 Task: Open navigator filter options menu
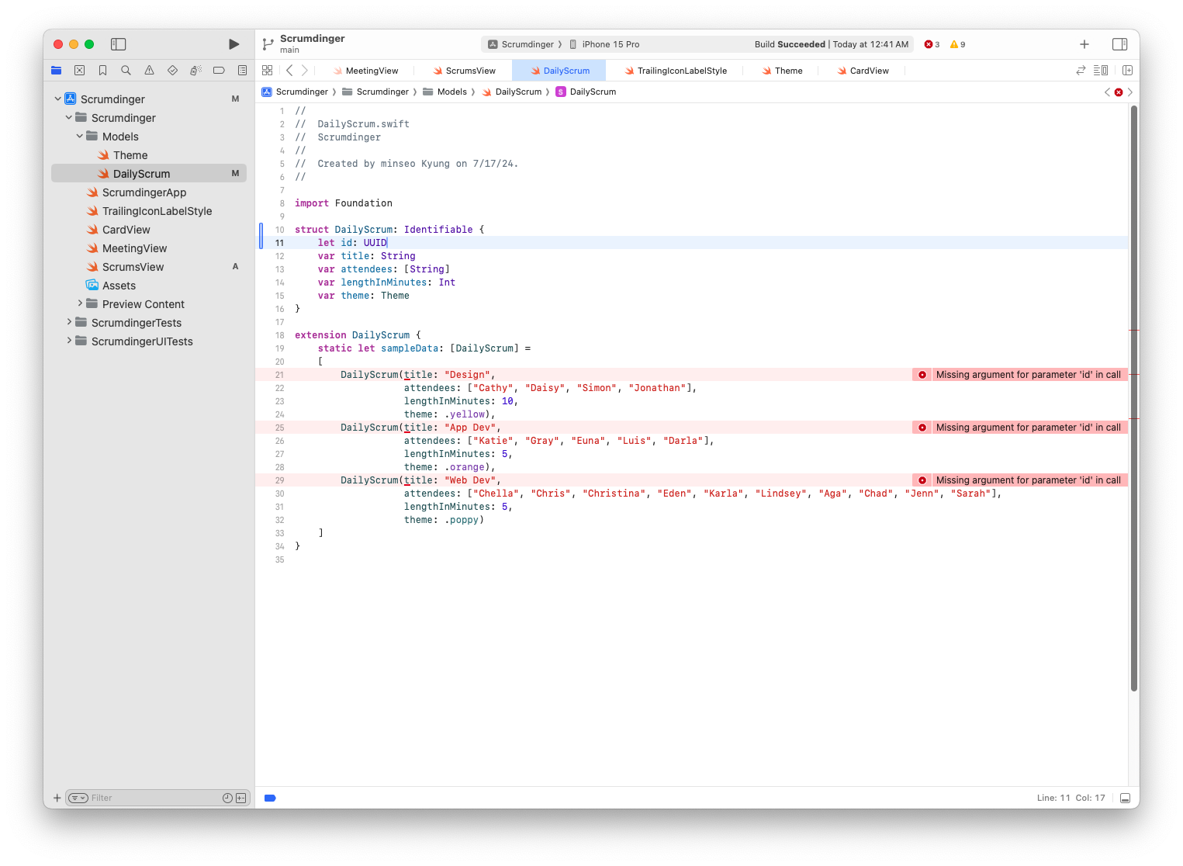[78, 798]
